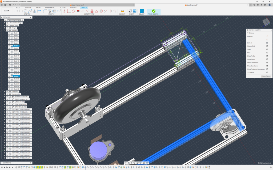
Task: Enable the 3D Sketch checkbox
Action: pos(267,72)
